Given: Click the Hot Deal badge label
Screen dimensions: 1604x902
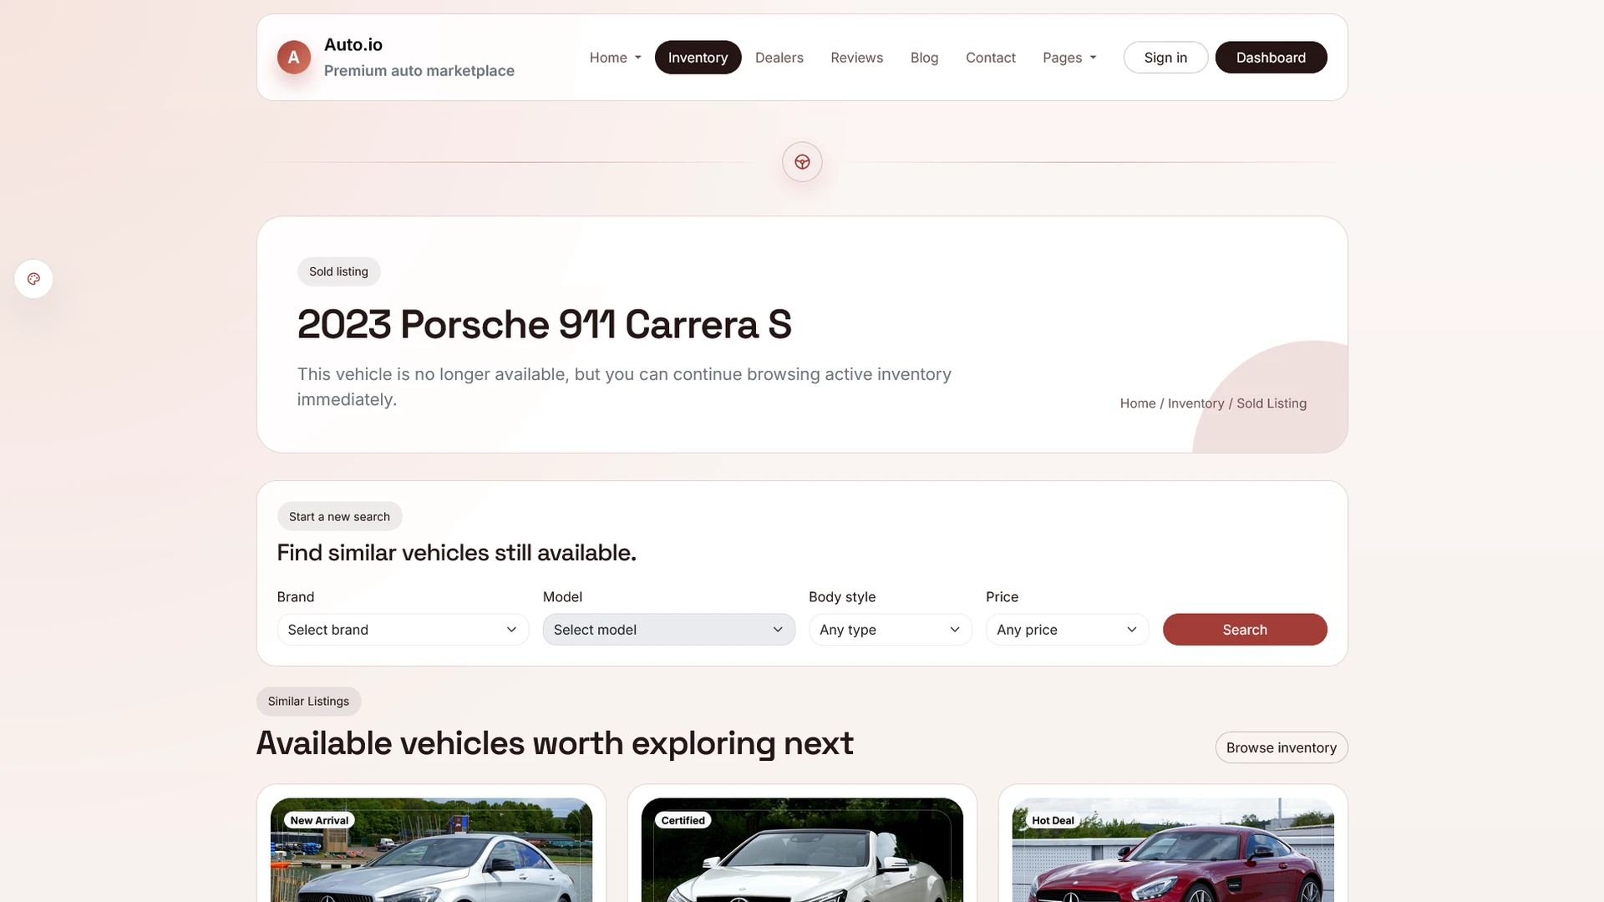Looking at the screenshot, I should click(x=1053, y=820).
